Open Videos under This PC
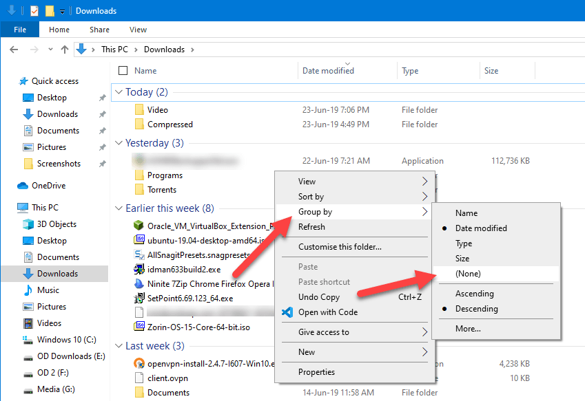 coord(49,323)
